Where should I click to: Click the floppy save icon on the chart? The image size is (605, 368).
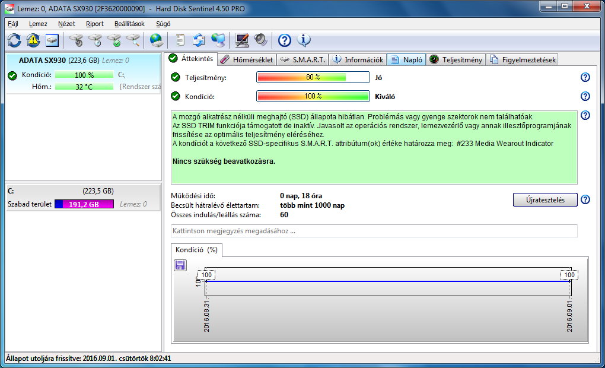coord(180,265)
